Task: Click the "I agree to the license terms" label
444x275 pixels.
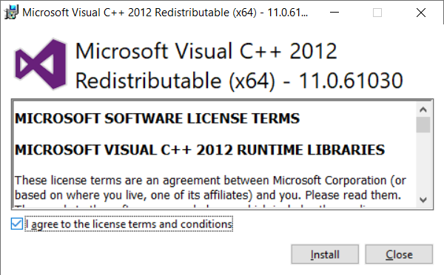Action: [x=129, y=224]
